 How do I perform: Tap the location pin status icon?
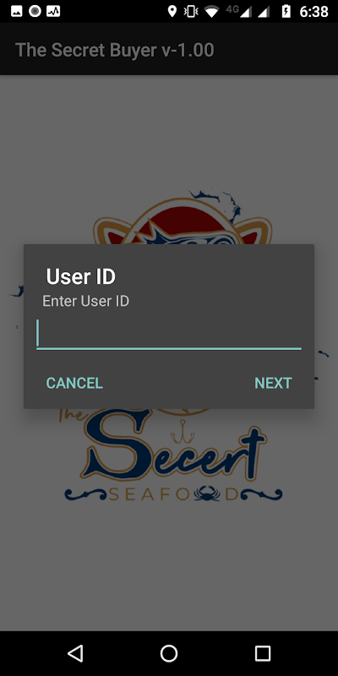coord(172,12)
